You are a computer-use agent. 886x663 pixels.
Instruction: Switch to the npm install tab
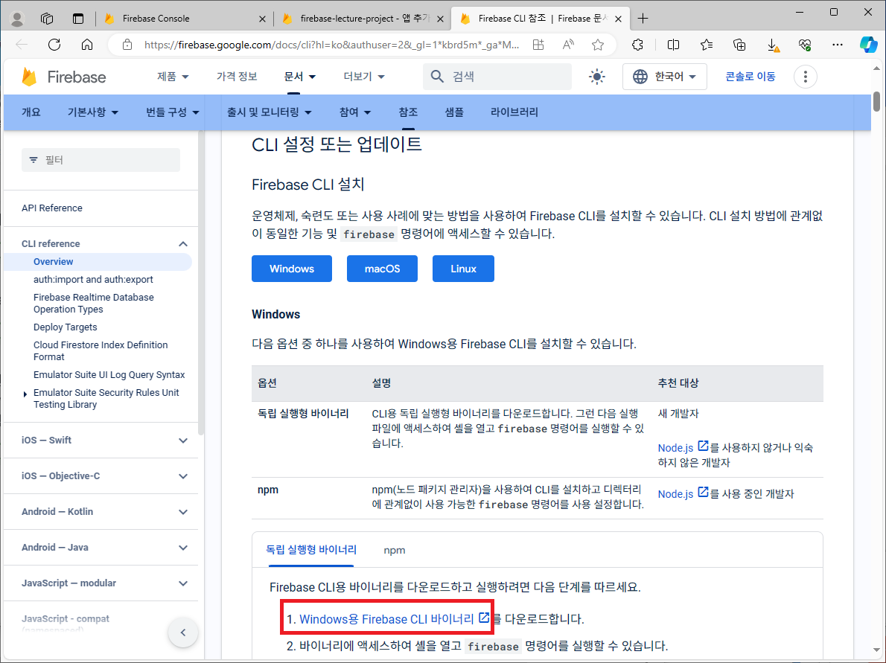pos(395,550)
